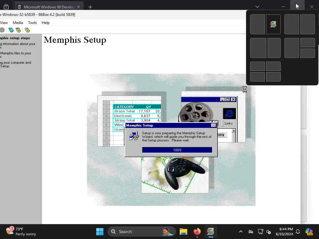Click the 86Box icon on the taskbar
319x239 pixels.
click(x=211, y=232)
